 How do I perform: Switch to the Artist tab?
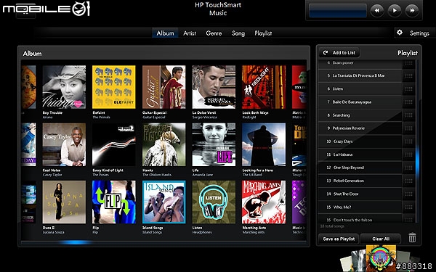pos(190,33)
